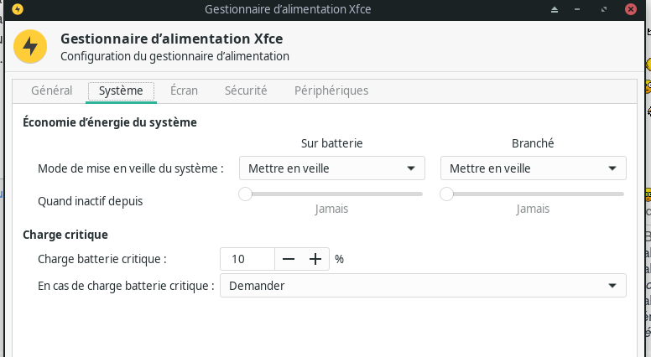Click the keep-above arrow icon in titlebar
651x357 pixels.
pyautogui.click(x=555, y=9)
